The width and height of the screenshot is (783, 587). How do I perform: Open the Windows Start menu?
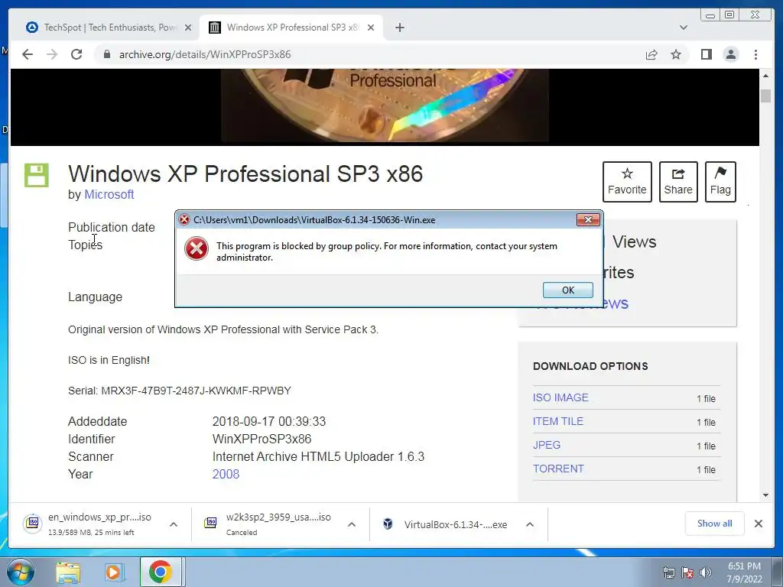click(19, 572)
